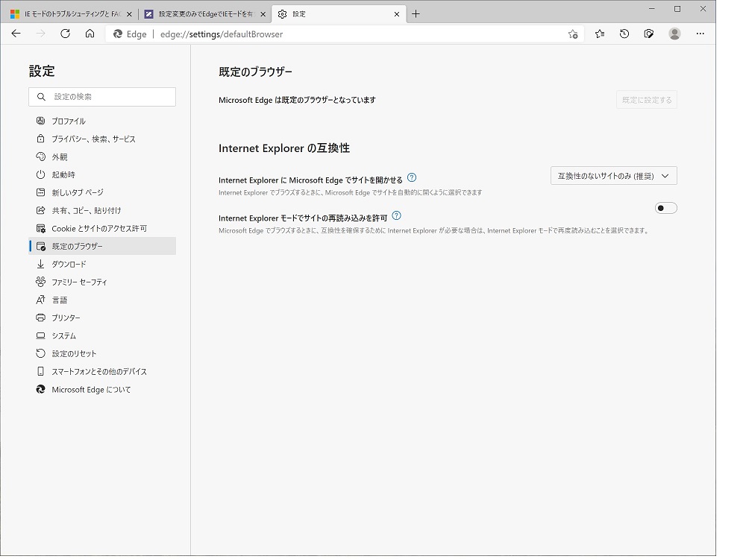Open スマートフォンとその他のデバイス section
This screenshot has width=746, height=559.
click(102, 371)
